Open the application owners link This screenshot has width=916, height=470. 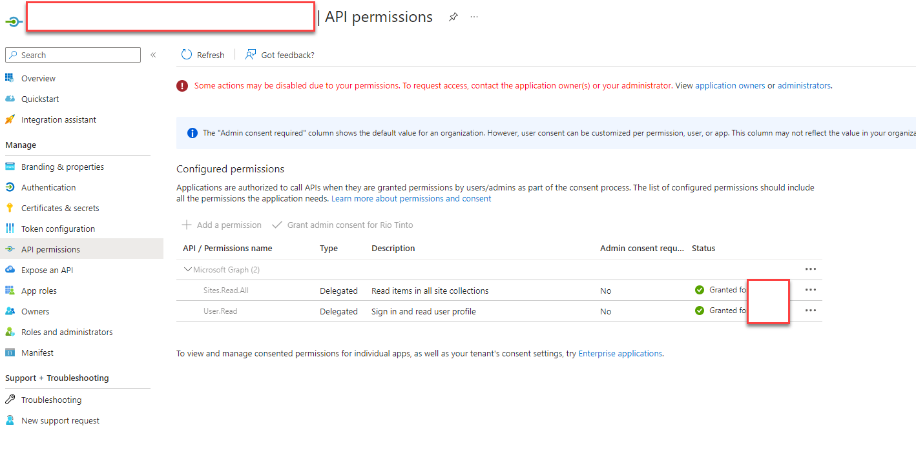(730, 85)
